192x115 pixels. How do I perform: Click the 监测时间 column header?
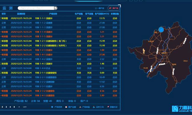point(21,14)
